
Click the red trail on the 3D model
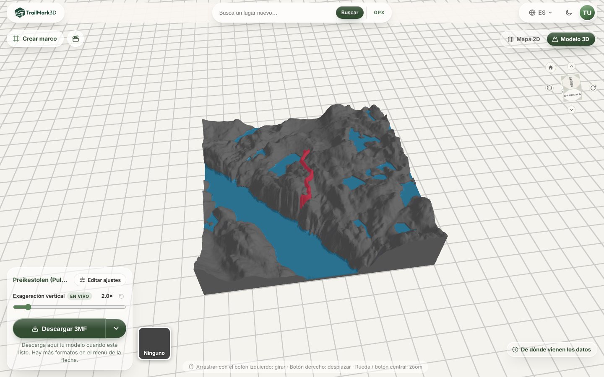pyautogui.click(x=307, y=178)
